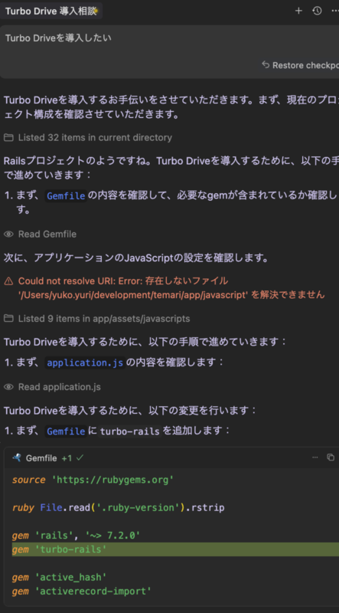This screenshot has width=339, height=613.
Task: Click warning triangle icon of URI error
Action: pos(8,281)
